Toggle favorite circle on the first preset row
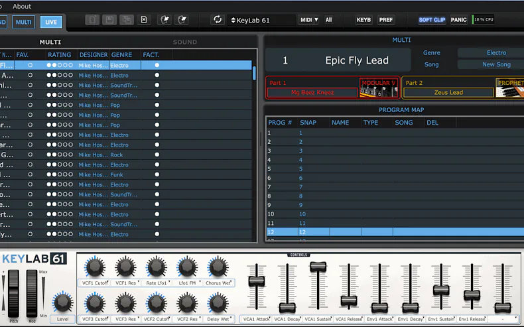The image size is (524, 327). 31,65
